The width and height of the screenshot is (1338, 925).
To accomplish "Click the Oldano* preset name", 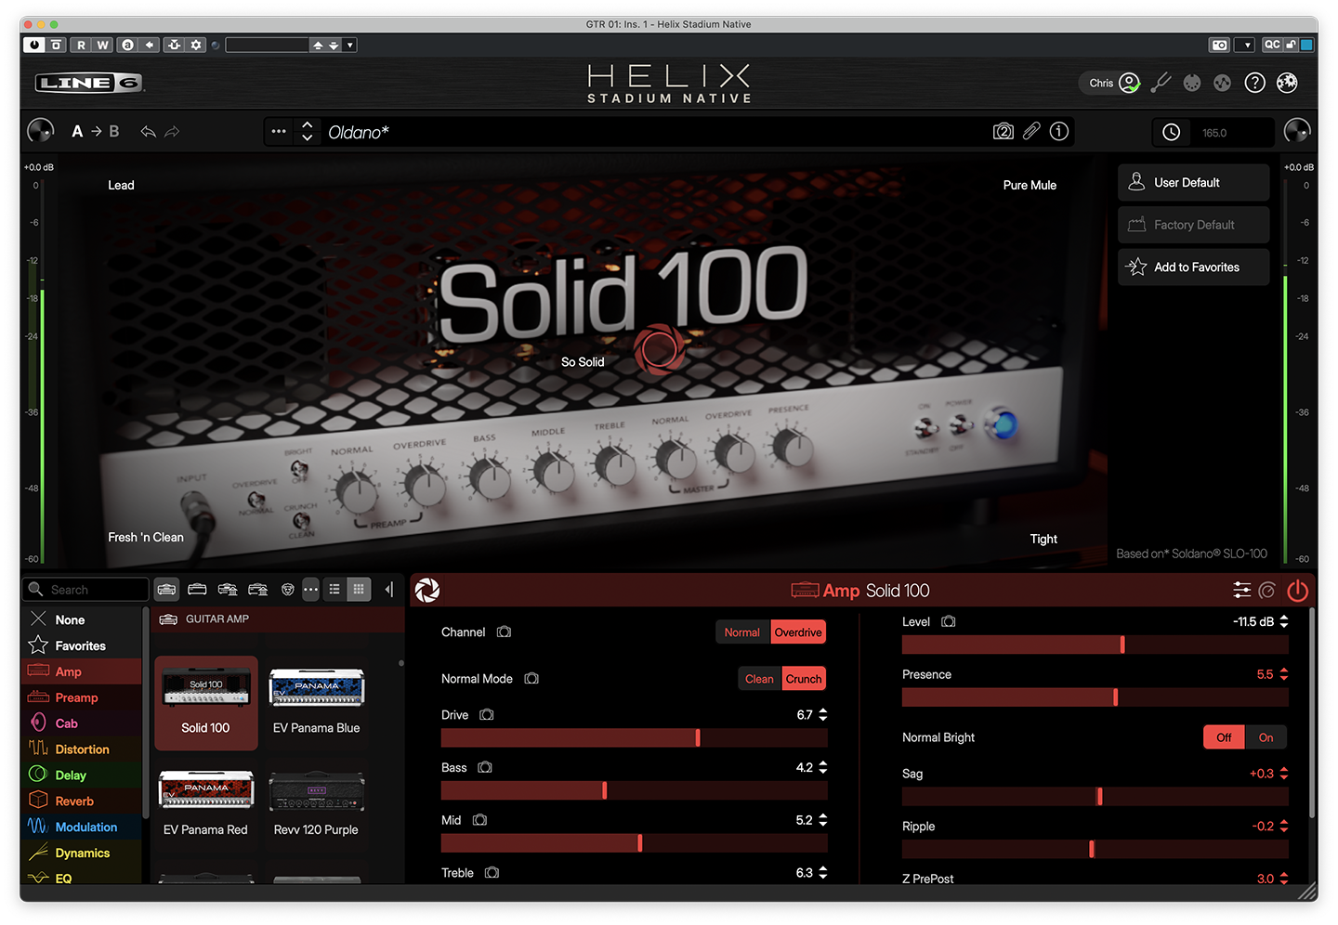I will point(359,132).
